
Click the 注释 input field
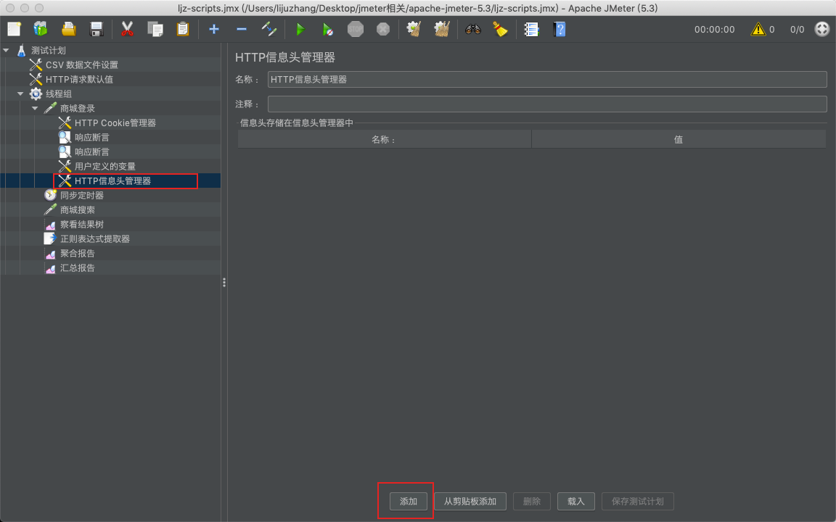[547, 104]
